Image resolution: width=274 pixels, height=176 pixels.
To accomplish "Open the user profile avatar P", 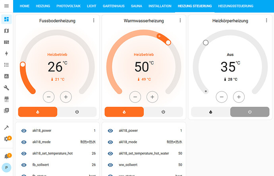I will tap(6, 168).
